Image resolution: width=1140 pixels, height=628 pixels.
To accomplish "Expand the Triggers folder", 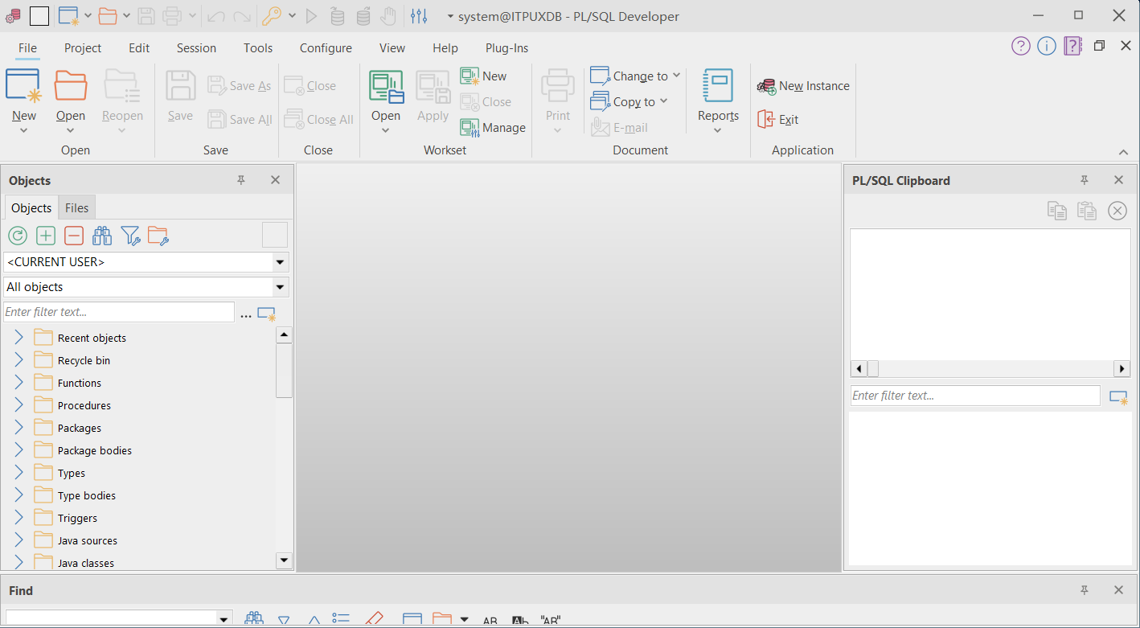I will (19, 518).
